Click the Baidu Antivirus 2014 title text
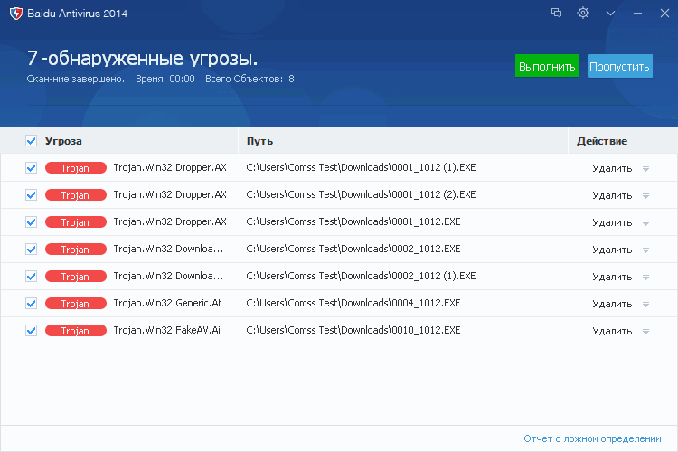This screenshot has height=452, width=678. [78, 14]
